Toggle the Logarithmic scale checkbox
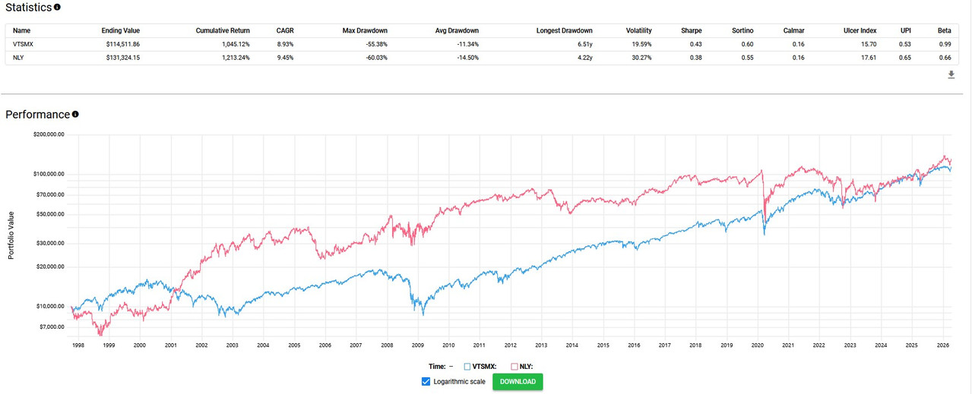972x394 pixels. [426, 381]
